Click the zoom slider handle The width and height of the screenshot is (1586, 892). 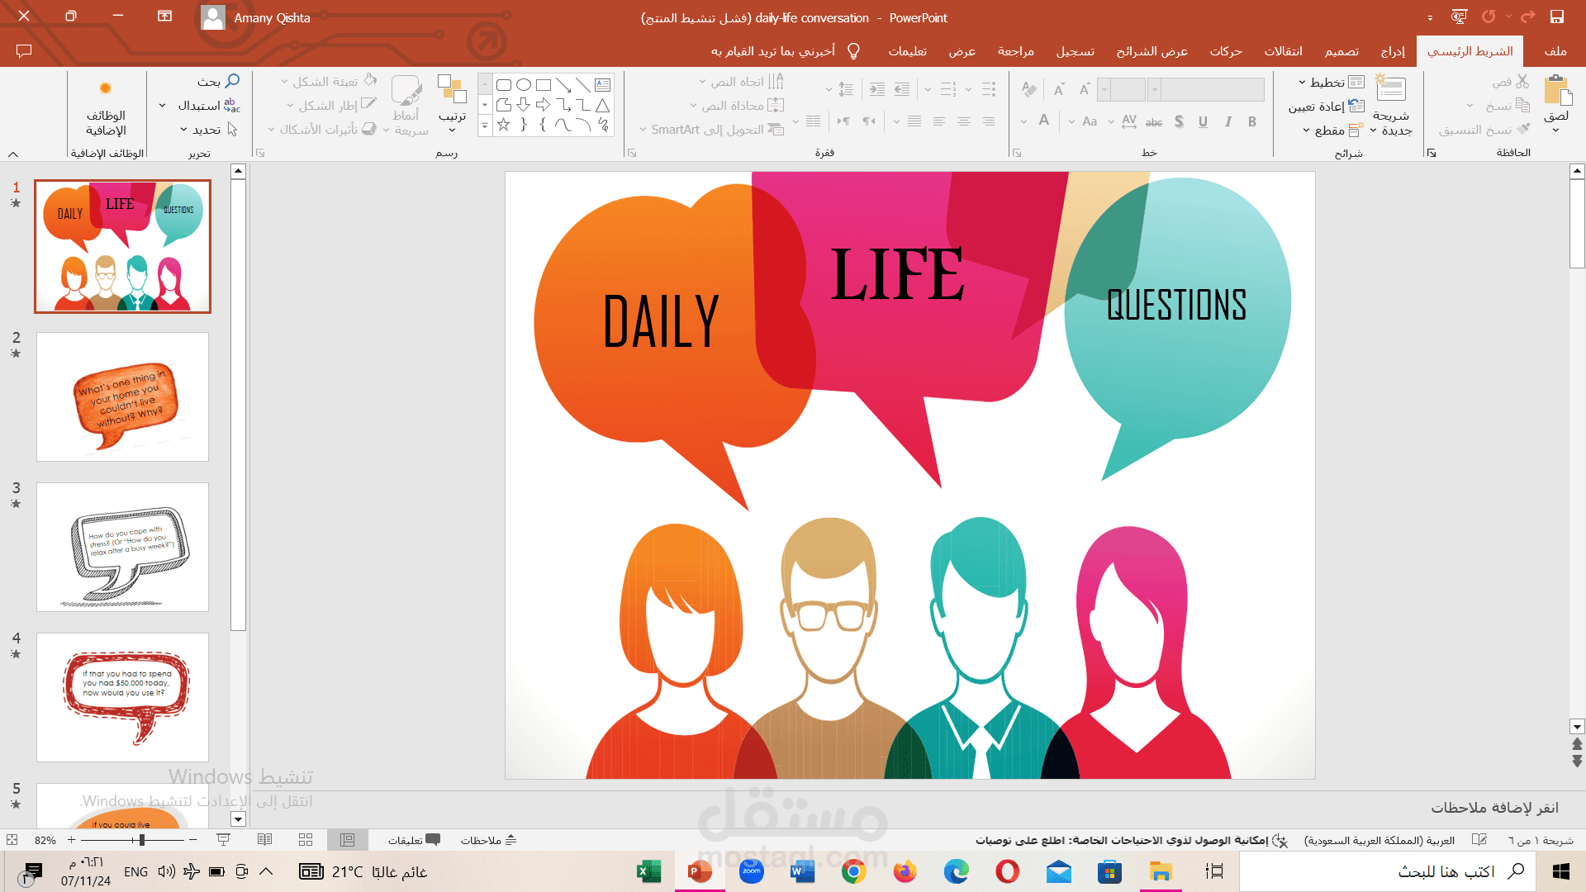pos(141,840)
